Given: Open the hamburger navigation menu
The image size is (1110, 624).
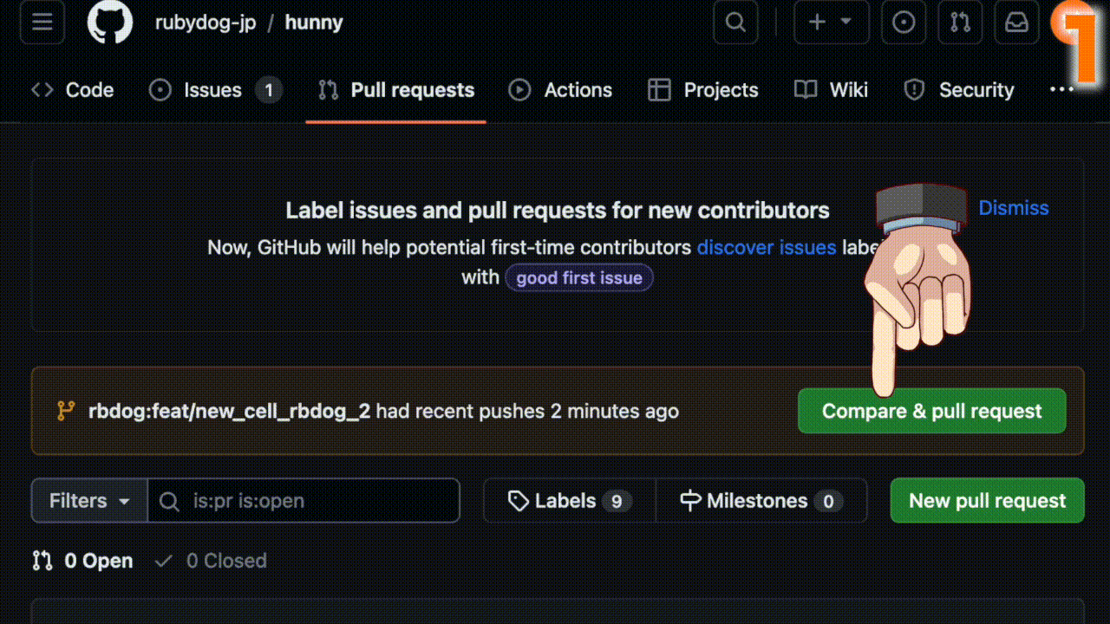Looking at the screenshot, I should click(x=42, y=23).
